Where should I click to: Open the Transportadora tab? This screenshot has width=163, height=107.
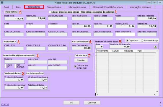[54, 7]
